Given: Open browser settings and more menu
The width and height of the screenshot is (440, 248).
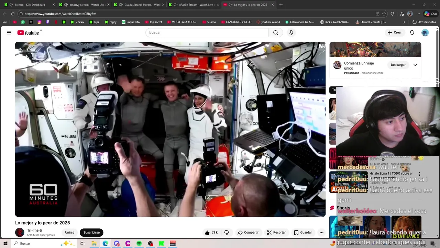Looking at the screenshot, I should (418, 14).
